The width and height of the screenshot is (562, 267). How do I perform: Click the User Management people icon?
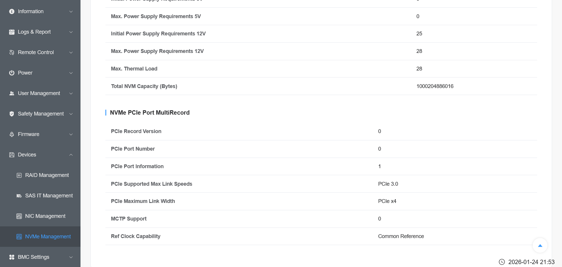point(12,93)
